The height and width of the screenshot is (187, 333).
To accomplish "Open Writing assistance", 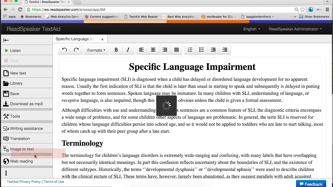I will [27, 128].
